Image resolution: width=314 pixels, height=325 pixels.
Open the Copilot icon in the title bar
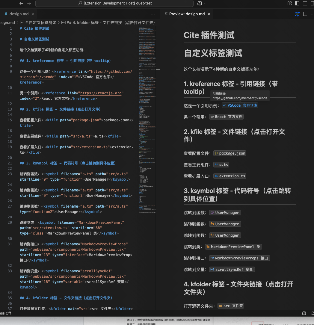pyautogui.click(x=200, y=3)
